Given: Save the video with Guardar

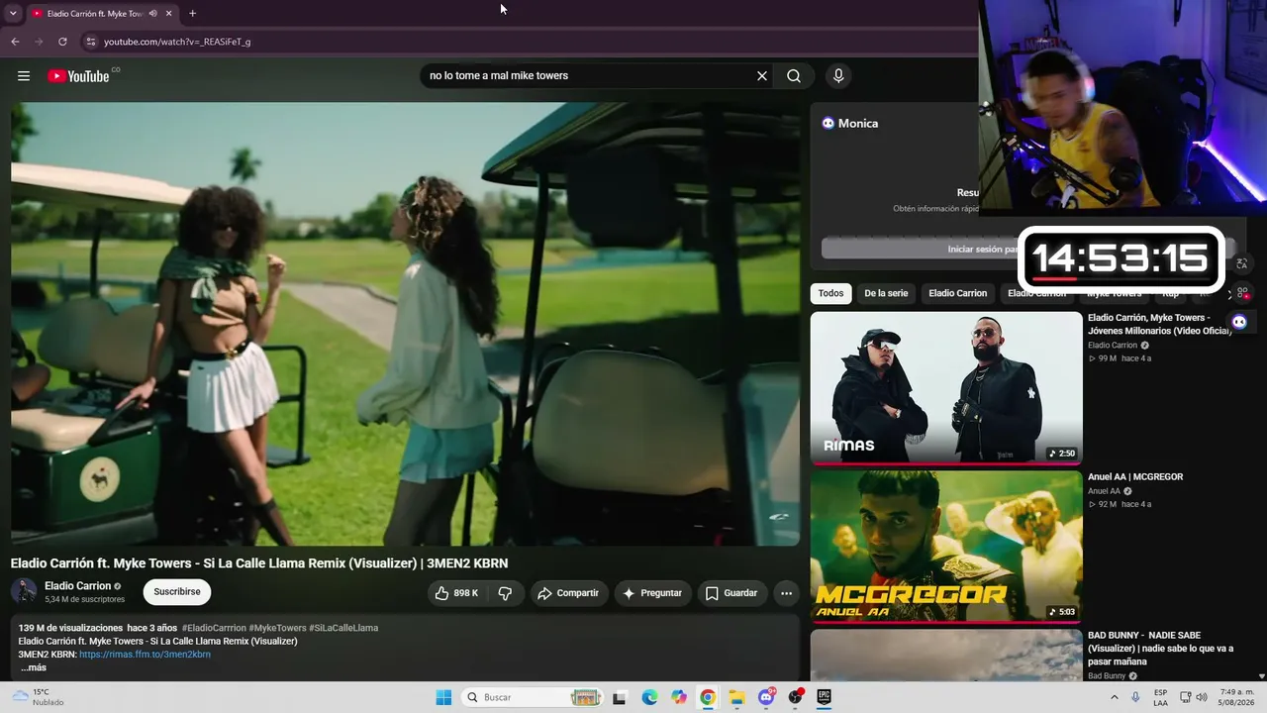Looking at the screenshot, I should tap(731, 593).
